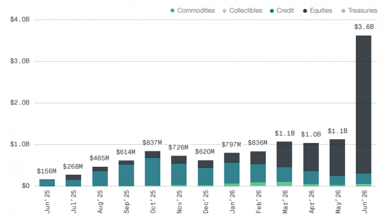Click the Dec'25 x-axis label
391x221 pixels.
(x=205, y=201)
